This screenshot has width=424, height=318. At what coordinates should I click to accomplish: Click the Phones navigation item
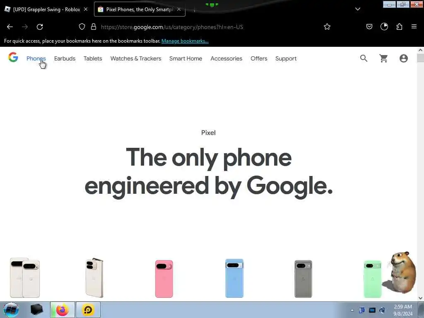click(36, 58)
